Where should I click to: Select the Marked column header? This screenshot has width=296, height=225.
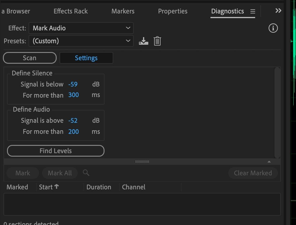[x=18, y=187]
